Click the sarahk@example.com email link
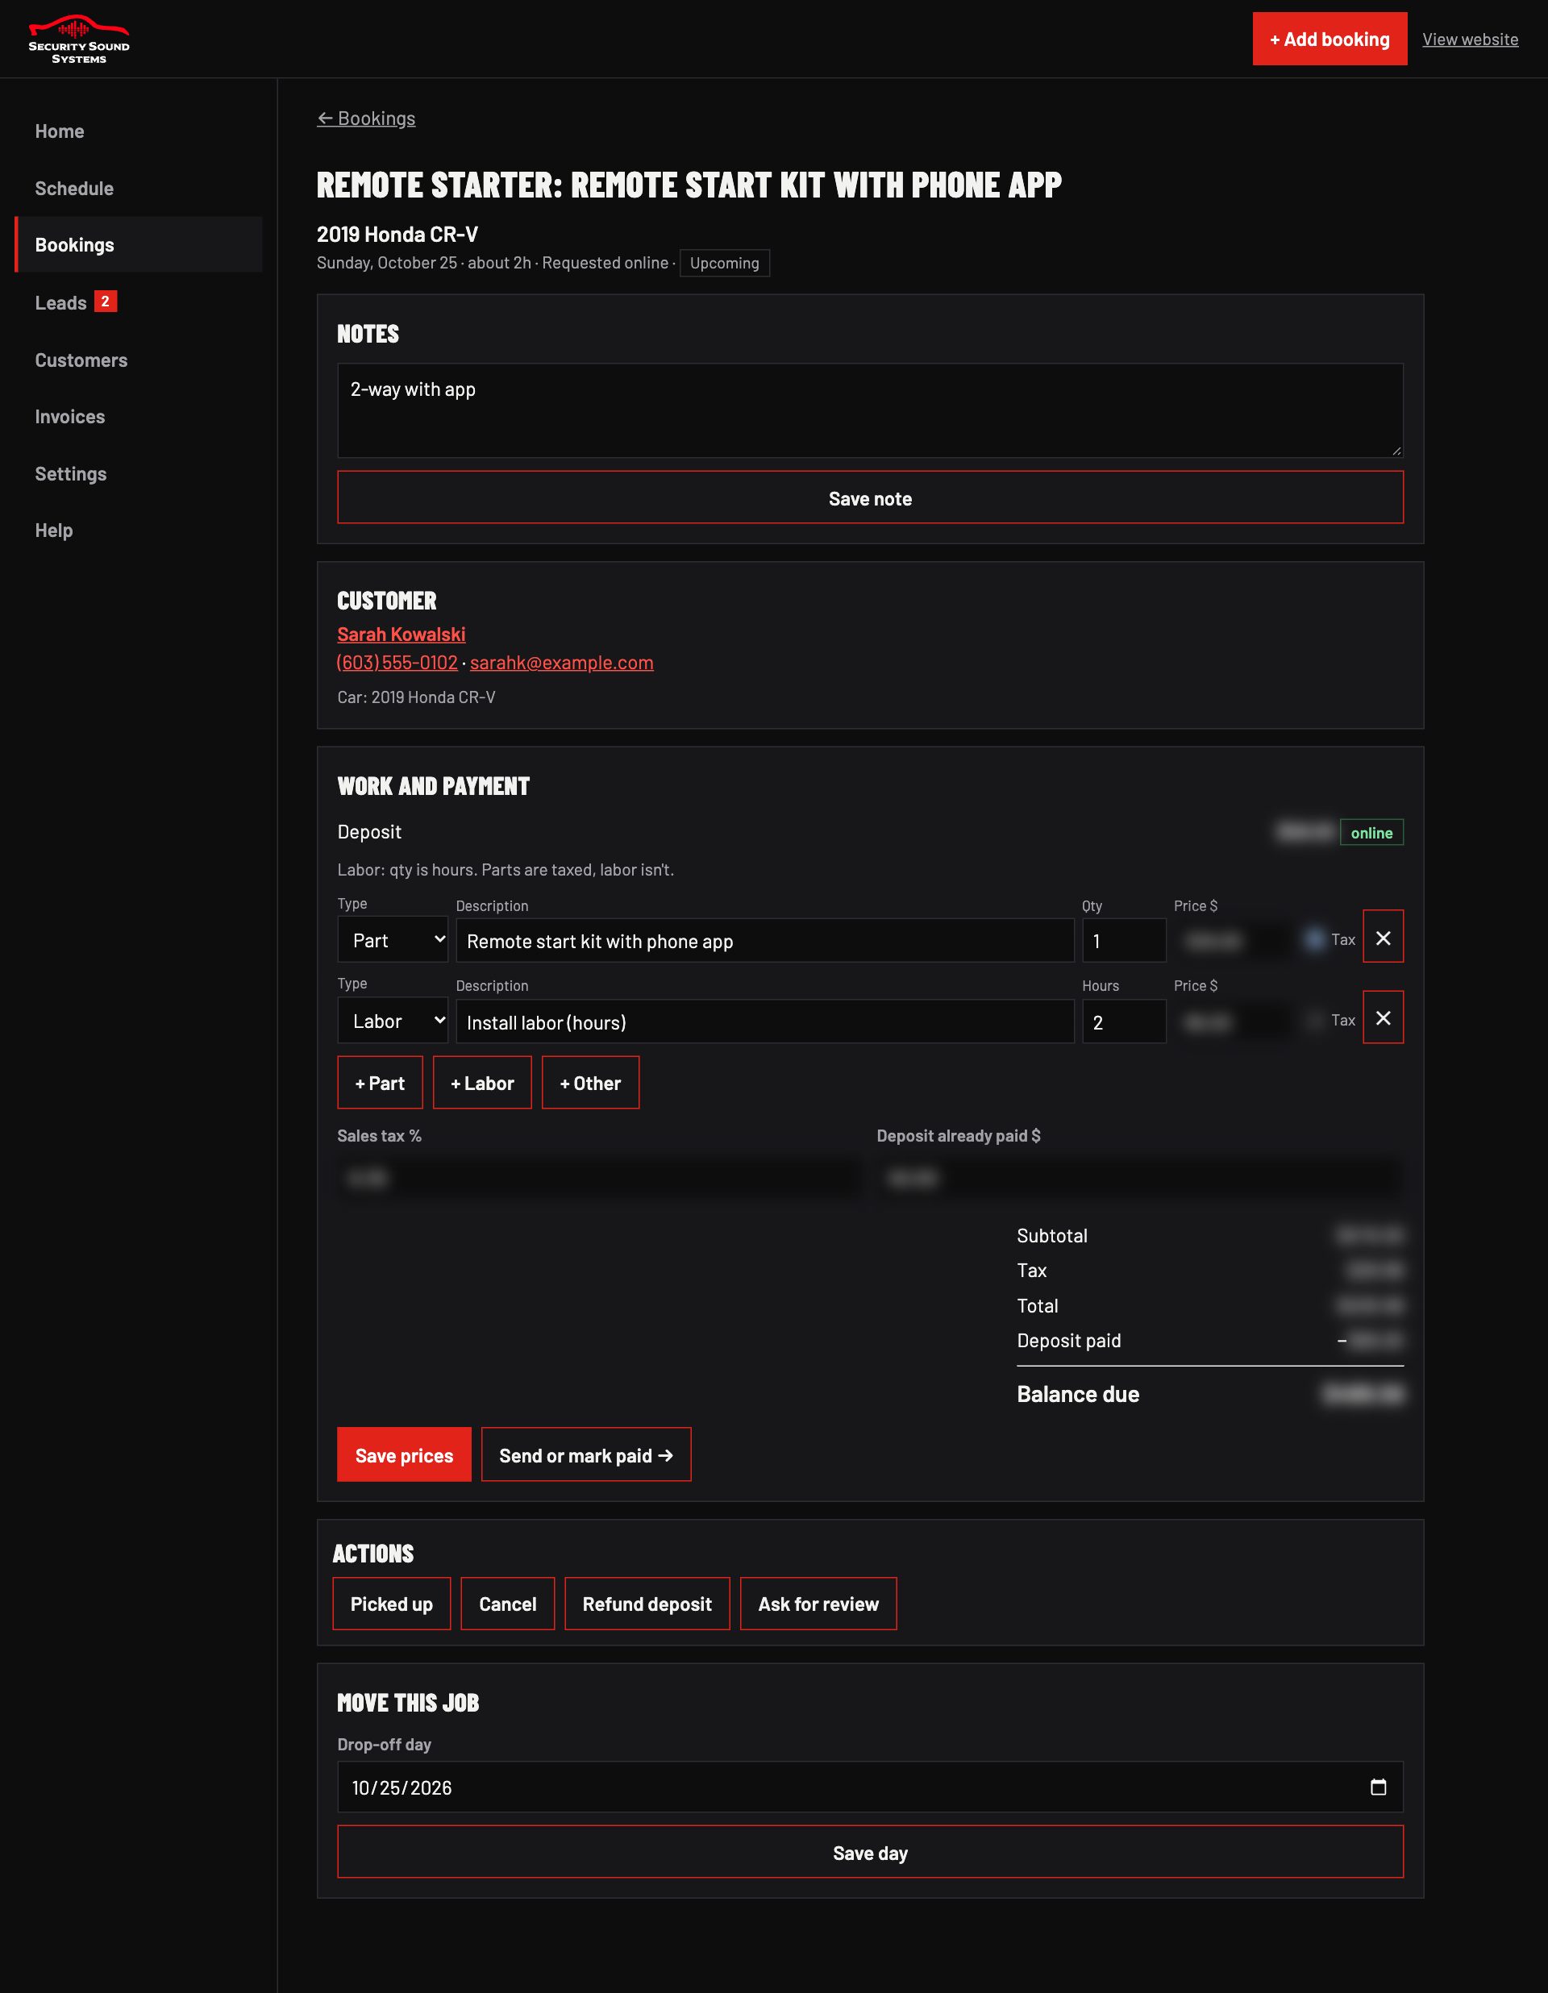Viewport: 1548px width, 1993px height. 561,663
